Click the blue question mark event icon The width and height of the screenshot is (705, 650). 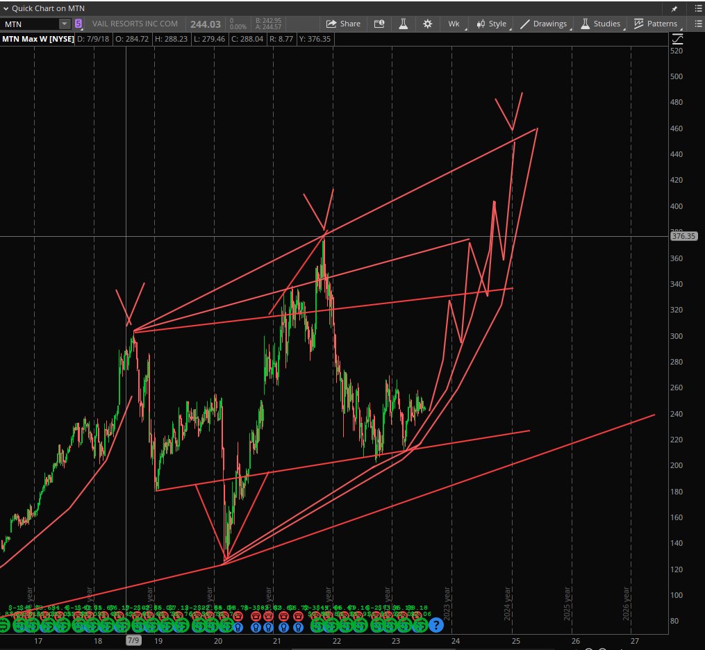[436, 624]
